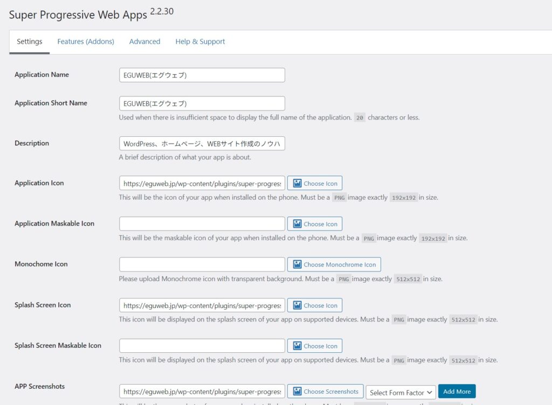The image size is (552, 405).
Task: Click the empty Monochrome Icon URL field
Action: (x=202, y=264)
